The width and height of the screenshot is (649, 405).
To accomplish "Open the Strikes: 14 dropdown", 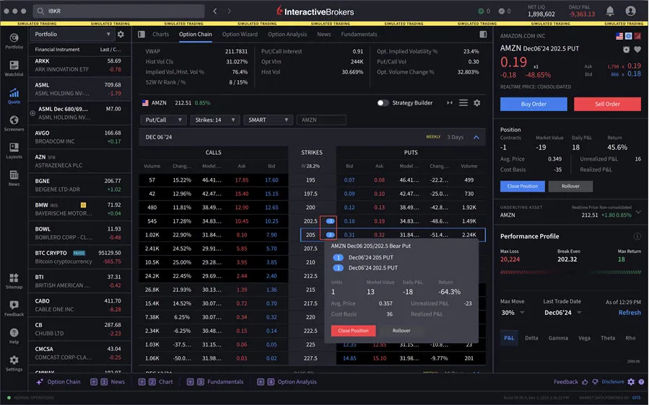I will click(x=215, y=120).
